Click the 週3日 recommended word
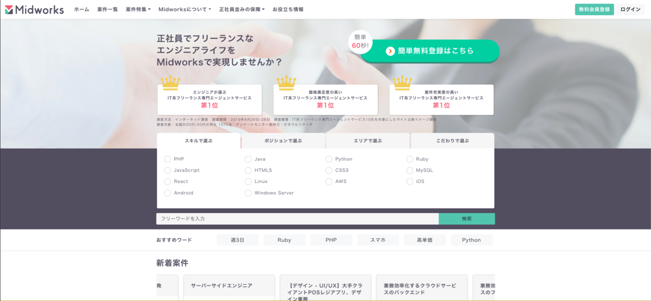This screenshot has width=651, height=301. click(x=238, y=240)
